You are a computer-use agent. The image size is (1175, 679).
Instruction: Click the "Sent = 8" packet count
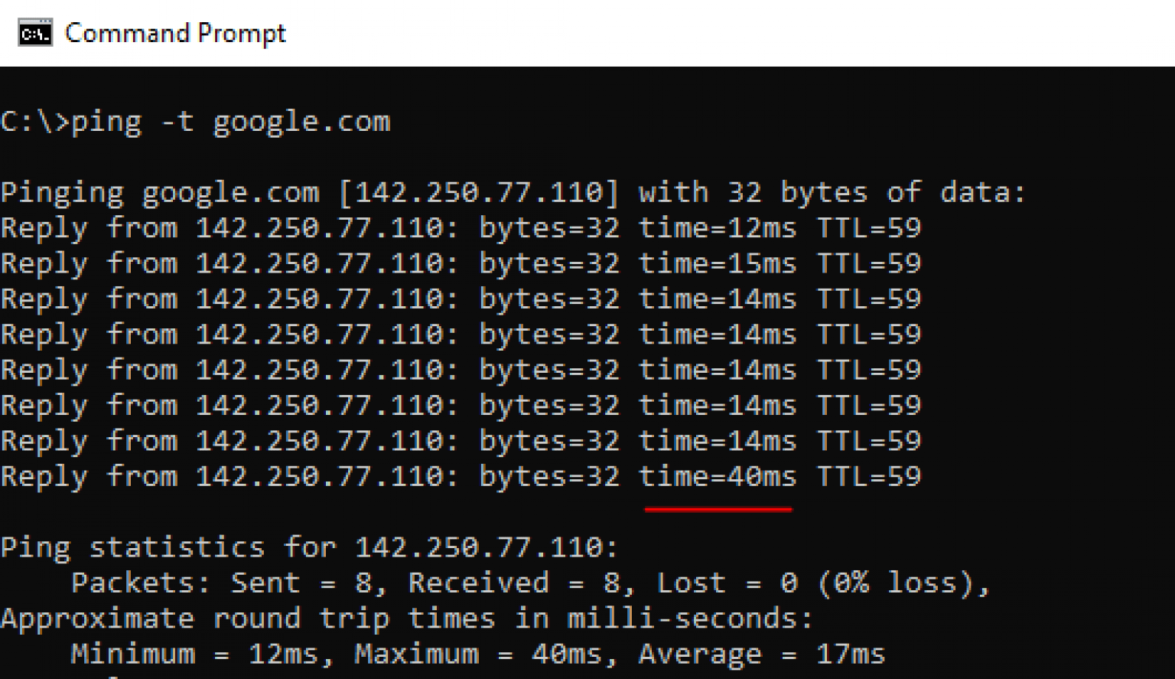coord(301,583)
